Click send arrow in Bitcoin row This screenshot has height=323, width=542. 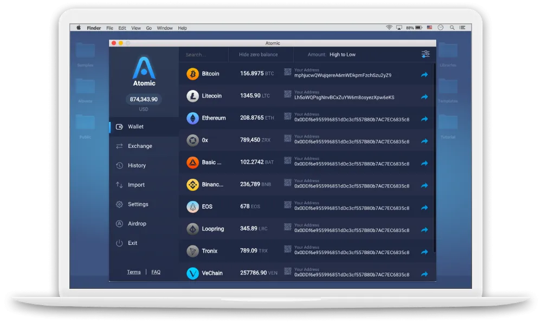point(424,75)
